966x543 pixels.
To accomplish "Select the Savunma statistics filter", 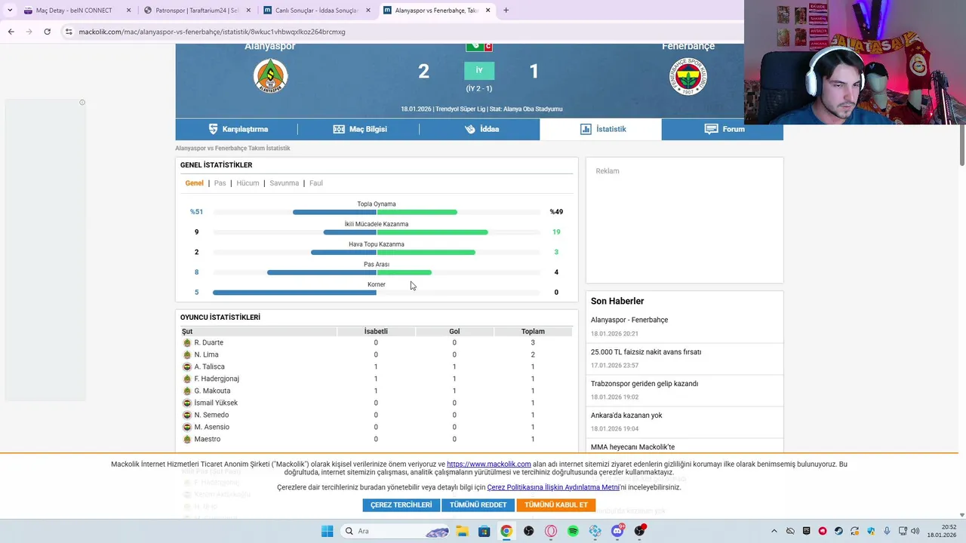I will click(285, 183).
